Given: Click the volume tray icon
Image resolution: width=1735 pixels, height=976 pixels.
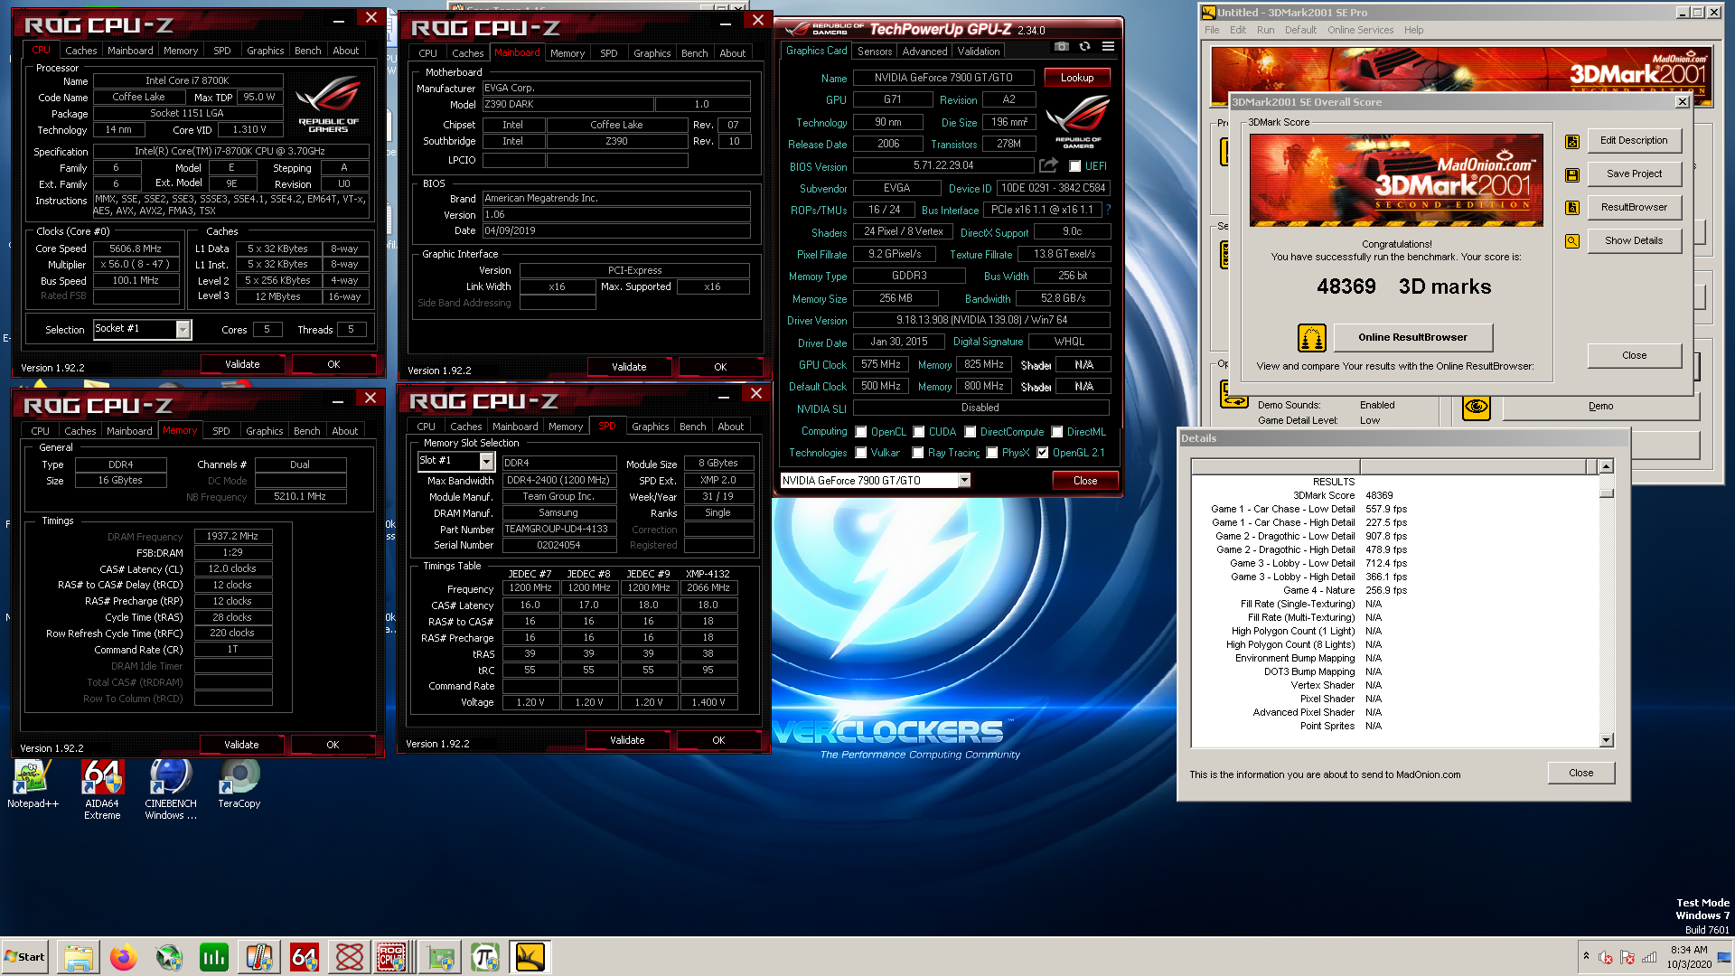Looking at the screenshot, I should coord(1606,957).
